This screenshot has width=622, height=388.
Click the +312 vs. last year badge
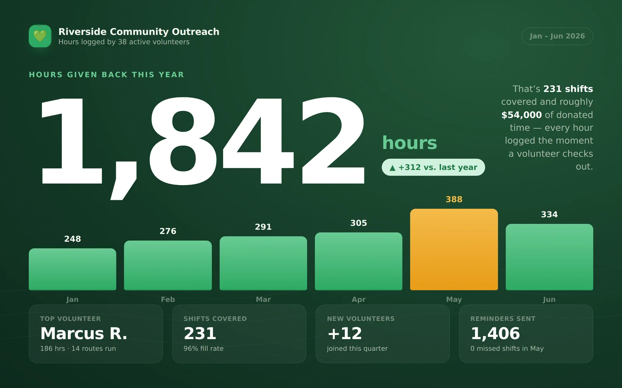pyautogui.click(x=433, y=167)
